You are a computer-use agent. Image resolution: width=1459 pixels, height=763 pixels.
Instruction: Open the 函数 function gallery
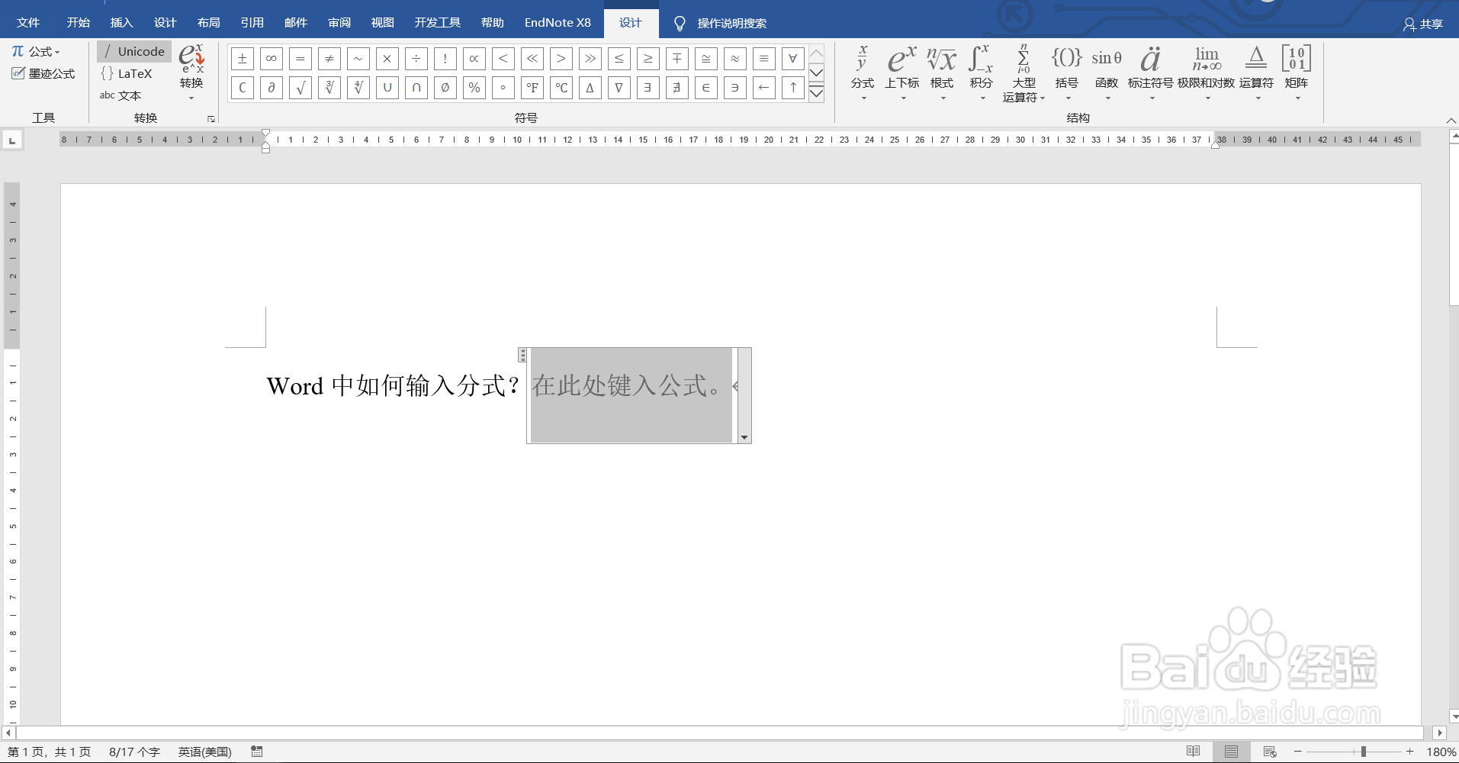pos(1107,72)
